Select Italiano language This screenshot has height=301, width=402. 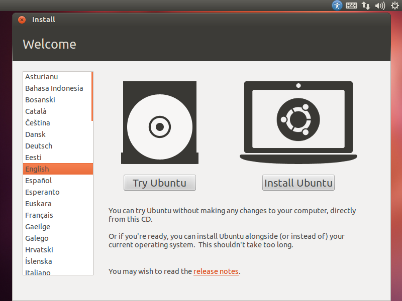click(58, 271)
